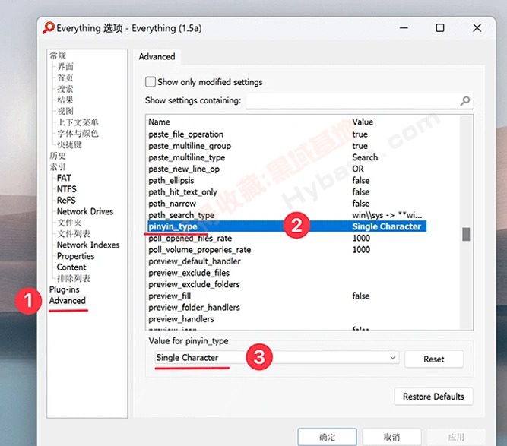Viewport: 507px width, 446px height.
Task: Close the Everything options window
Action: [477, 28]
